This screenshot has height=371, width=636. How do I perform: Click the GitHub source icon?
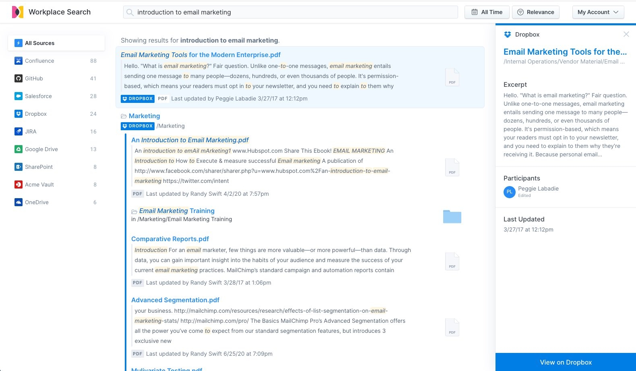tap(19, 78)
